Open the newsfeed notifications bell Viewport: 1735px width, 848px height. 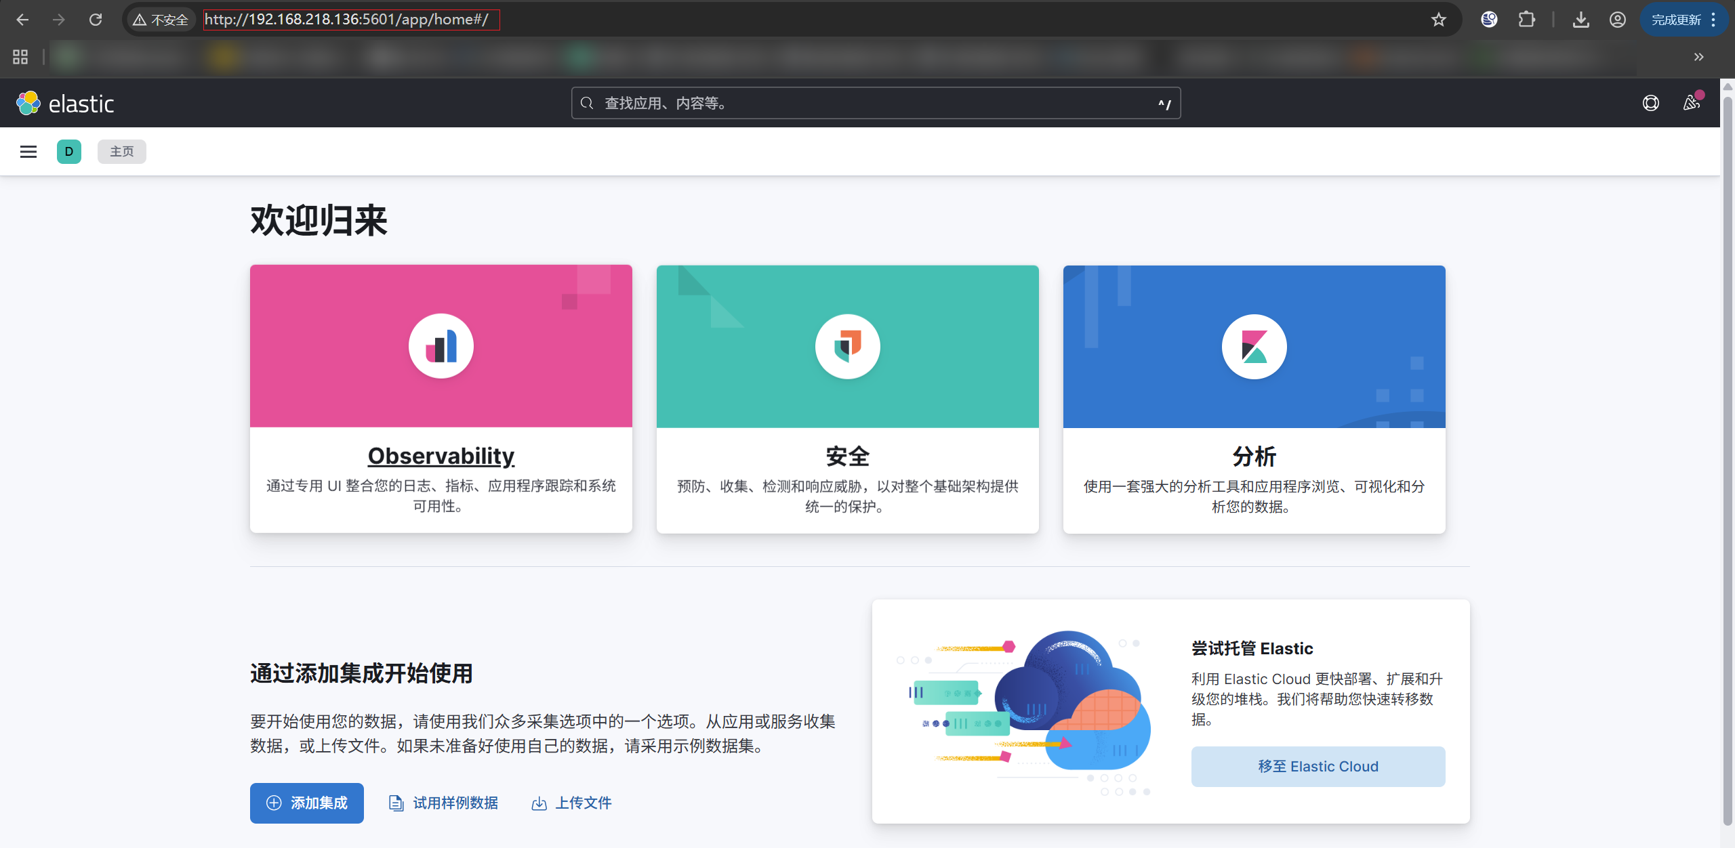coord(1692,103)
